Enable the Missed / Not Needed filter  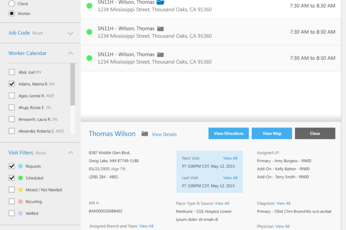[x=12, y=190]
